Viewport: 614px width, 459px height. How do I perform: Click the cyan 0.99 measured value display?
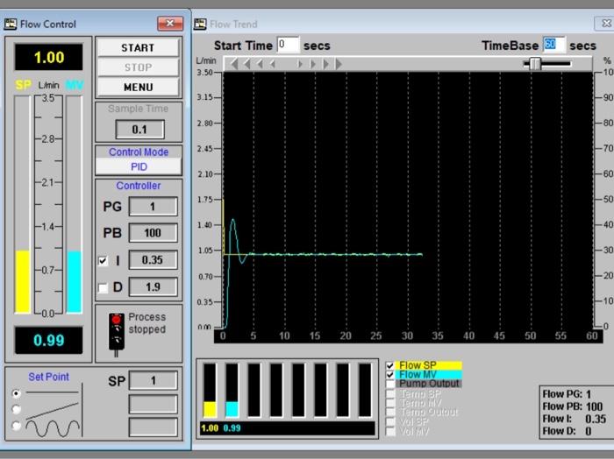point(49,340)
